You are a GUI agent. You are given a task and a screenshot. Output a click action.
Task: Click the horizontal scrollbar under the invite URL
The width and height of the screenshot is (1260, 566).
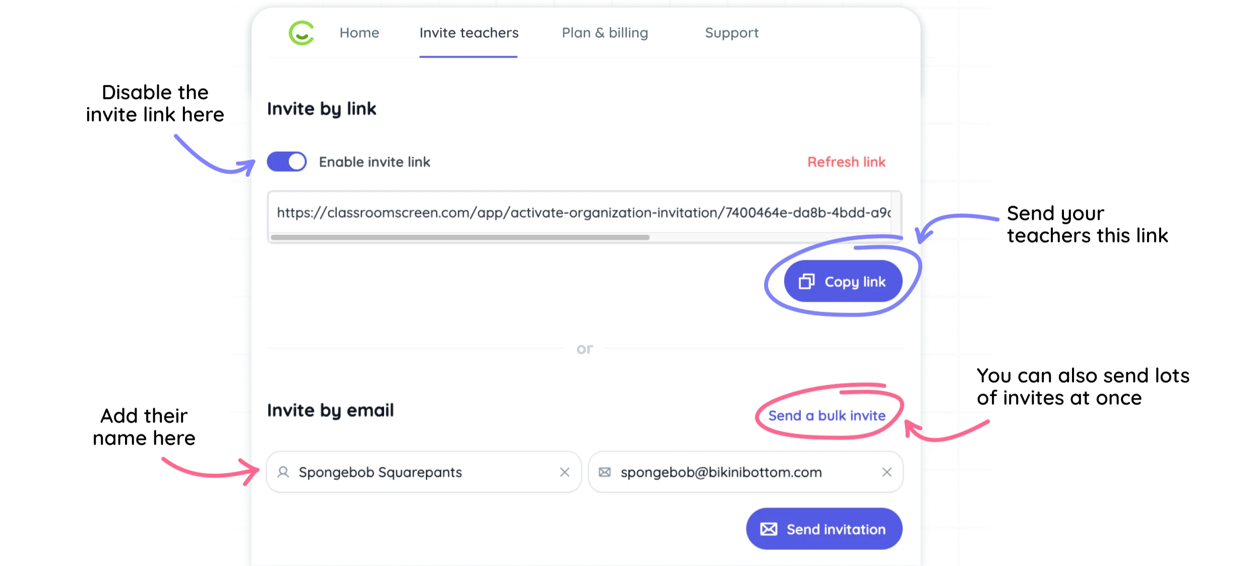(x=460, y=237)
